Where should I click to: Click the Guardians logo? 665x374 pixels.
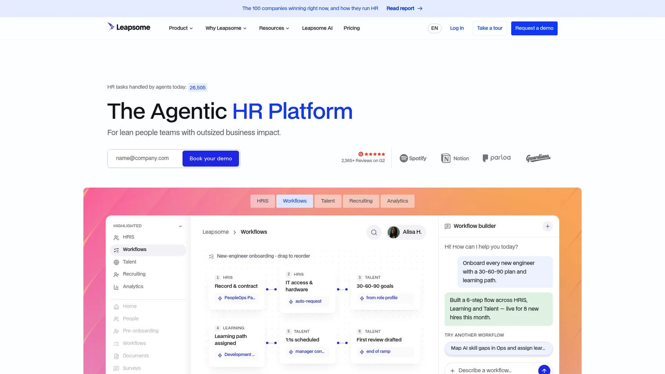point(538,158)
